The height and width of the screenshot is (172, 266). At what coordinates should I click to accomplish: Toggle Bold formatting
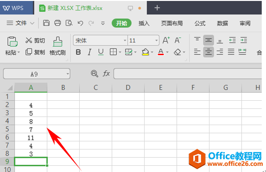click(x=78, y=52)
